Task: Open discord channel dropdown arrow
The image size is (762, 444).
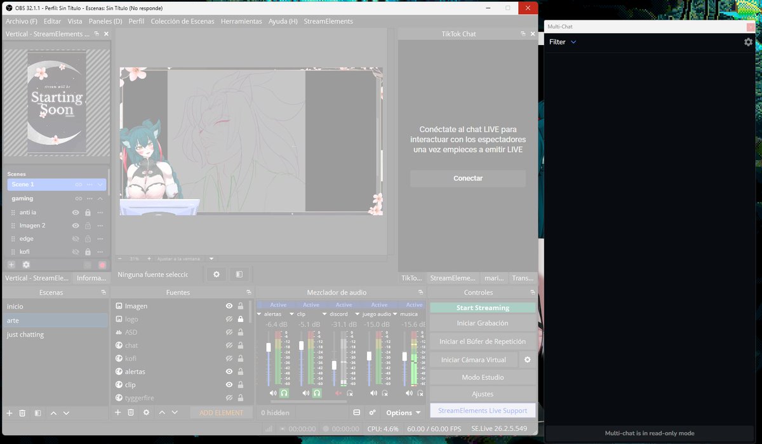Action: 324,314
